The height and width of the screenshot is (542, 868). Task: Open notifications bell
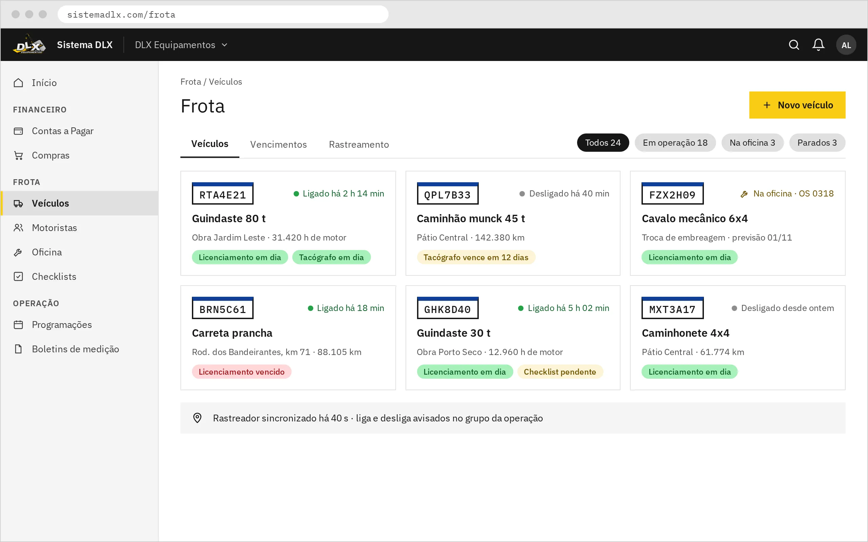(818, 45)
